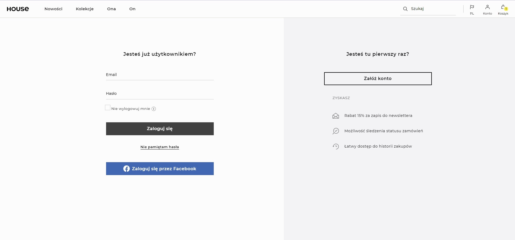Image resolution: width=515 pixels, height=240 pixels.
Task: Click the heading Jesteś tu pierwszy raz?
Action: 378,54
